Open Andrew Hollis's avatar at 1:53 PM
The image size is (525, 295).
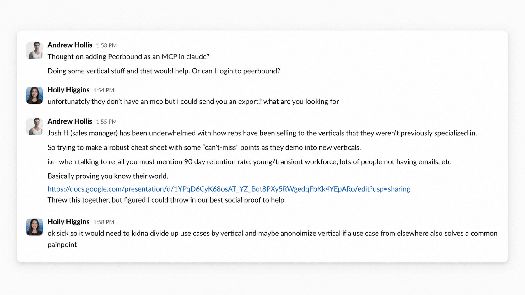click(35, 50)
